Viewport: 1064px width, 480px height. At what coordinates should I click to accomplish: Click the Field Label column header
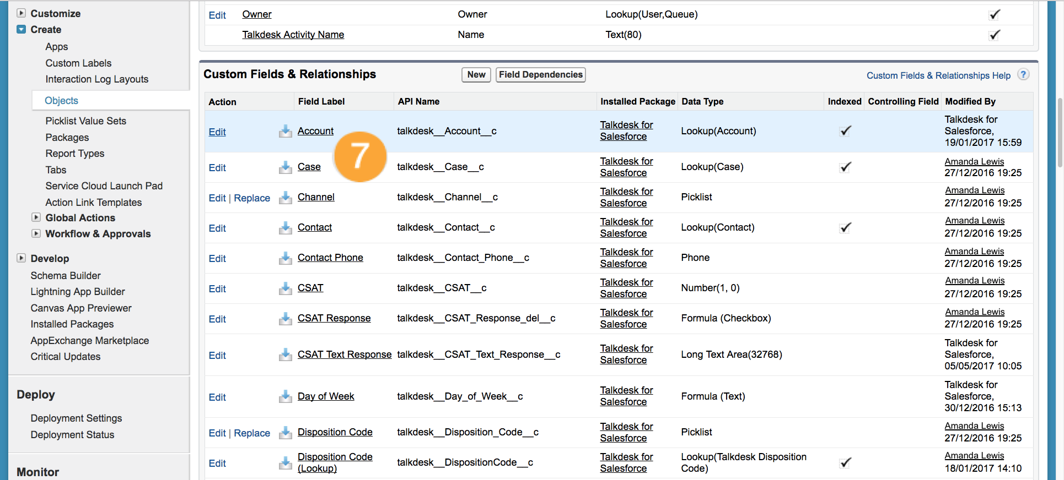coord(321,101)
